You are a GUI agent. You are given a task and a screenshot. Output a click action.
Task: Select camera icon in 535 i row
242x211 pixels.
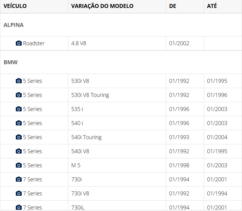tap(19, 109)
